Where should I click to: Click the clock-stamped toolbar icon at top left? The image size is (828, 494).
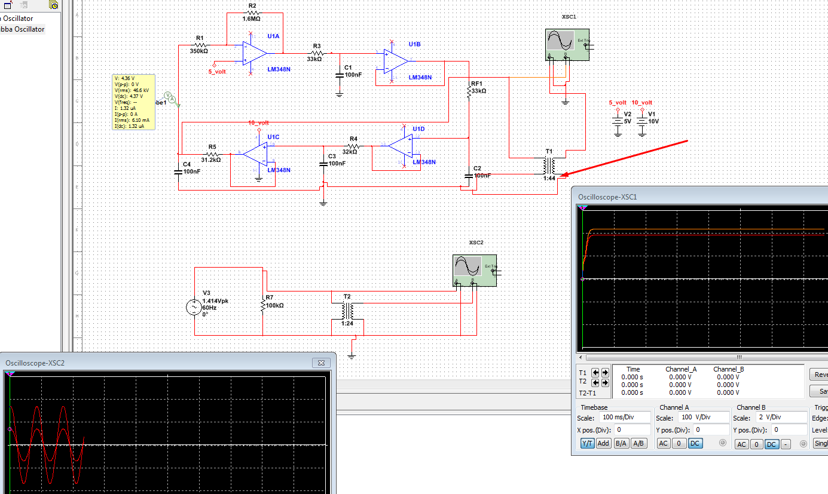pyautogui.click(x=53, y=5)
